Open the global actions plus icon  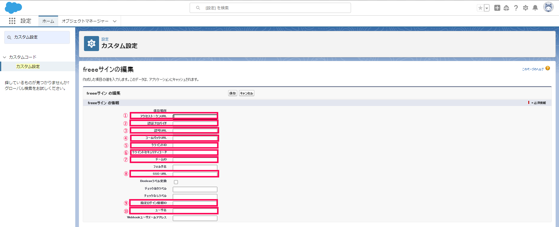point(497,8)
